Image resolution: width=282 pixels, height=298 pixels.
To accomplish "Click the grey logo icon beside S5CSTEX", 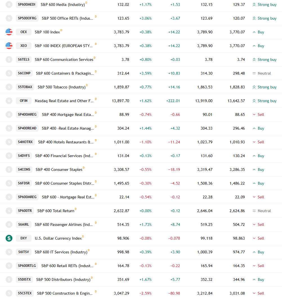I will (x=9, y=293).
